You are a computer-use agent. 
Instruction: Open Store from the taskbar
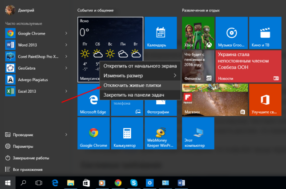click(86, 183)
